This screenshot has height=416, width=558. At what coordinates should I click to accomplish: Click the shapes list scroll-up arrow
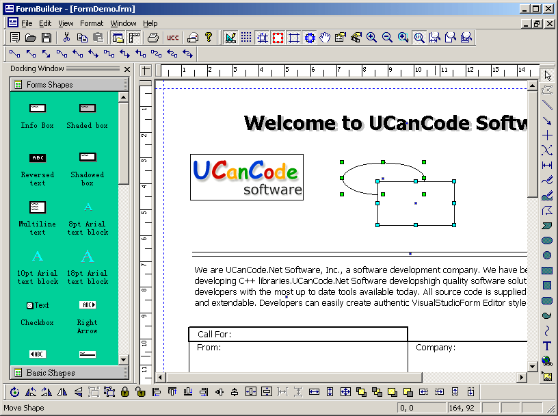click(x=123, y=97)
